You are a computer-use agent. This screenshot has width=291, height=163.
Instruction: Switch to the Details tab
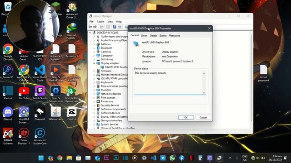pyautogui.click(x=153, y=36)
